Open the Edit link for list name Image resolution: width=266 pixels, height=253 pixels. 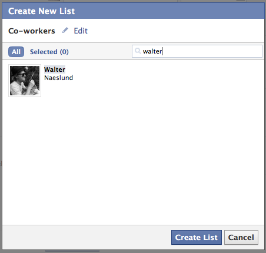(81, 31)
